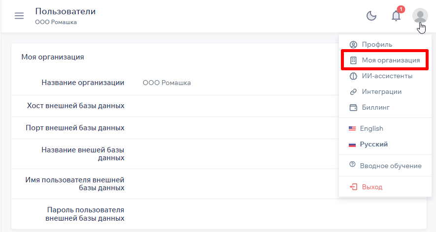Click the Вводное обучение help icon
This screenshot has width=436, height=232.
click(352, 165)
